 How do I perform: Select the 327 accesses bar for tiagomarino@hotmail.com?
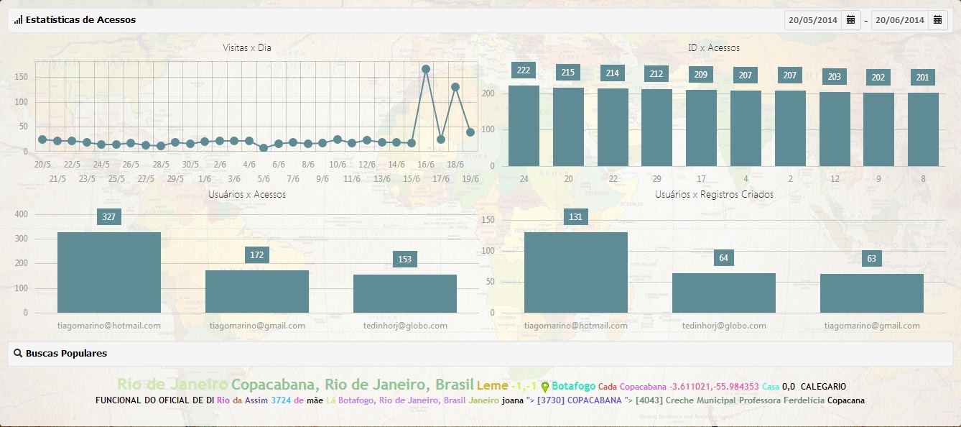coord(109,272)
